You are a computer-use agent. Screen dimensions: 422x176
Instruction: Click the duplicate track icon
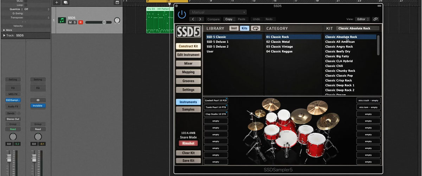point(66,2)
